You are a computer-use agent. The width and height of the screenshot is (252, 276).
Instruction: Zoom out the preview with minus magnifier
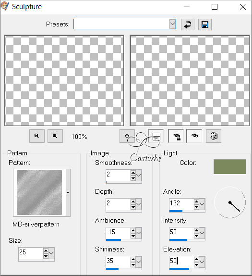tap(37, 136)
